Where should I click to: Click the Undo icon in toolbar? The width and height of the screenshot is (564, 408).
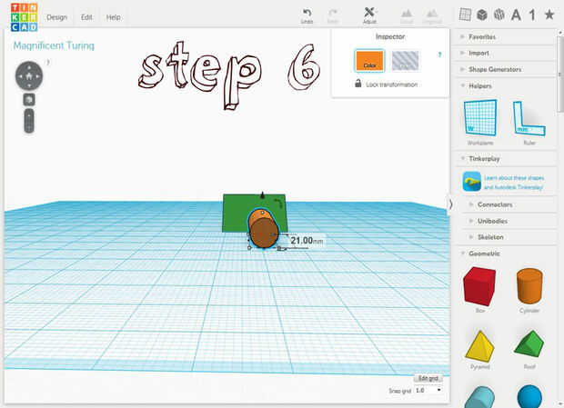pos(307,15)
